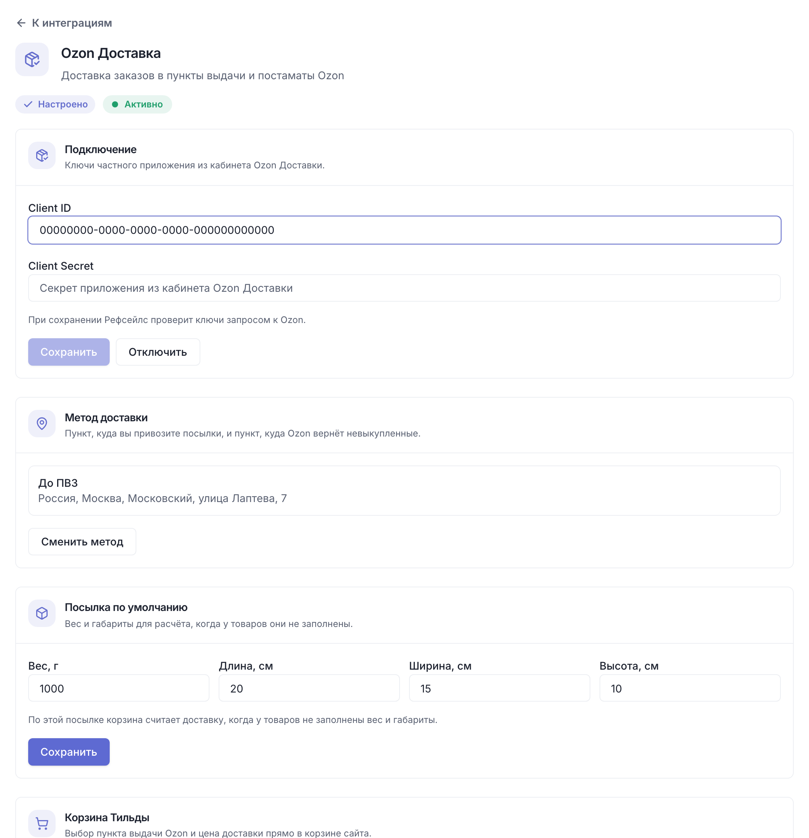Image resolution: width=809 pixels, height=838 pixels.
Task: Click the Подключение section package icon
Action: [42, 155]
